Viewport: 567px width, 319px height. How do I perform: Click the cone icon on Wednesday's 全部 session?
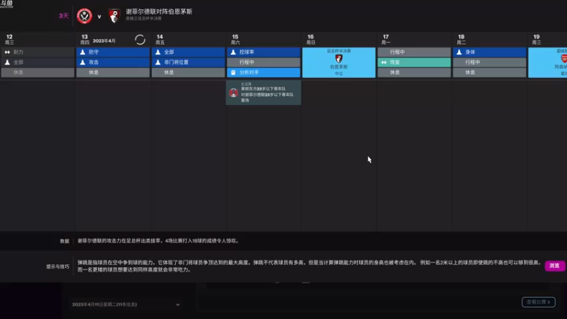(7, 62)
